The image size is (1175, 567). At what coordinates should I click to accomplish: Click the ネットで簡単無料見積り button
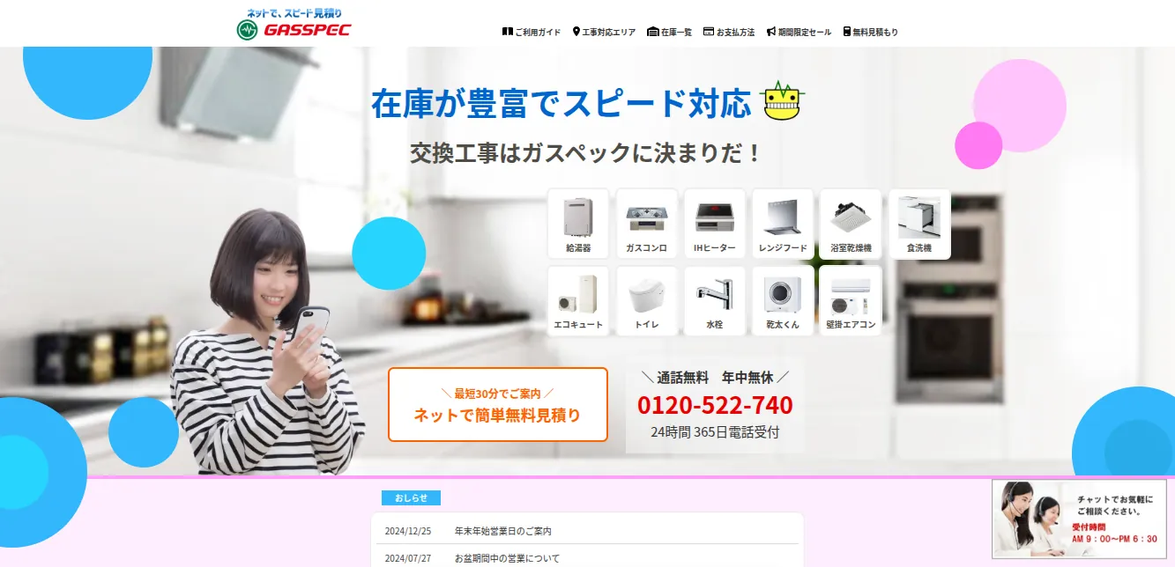[498, 404]
